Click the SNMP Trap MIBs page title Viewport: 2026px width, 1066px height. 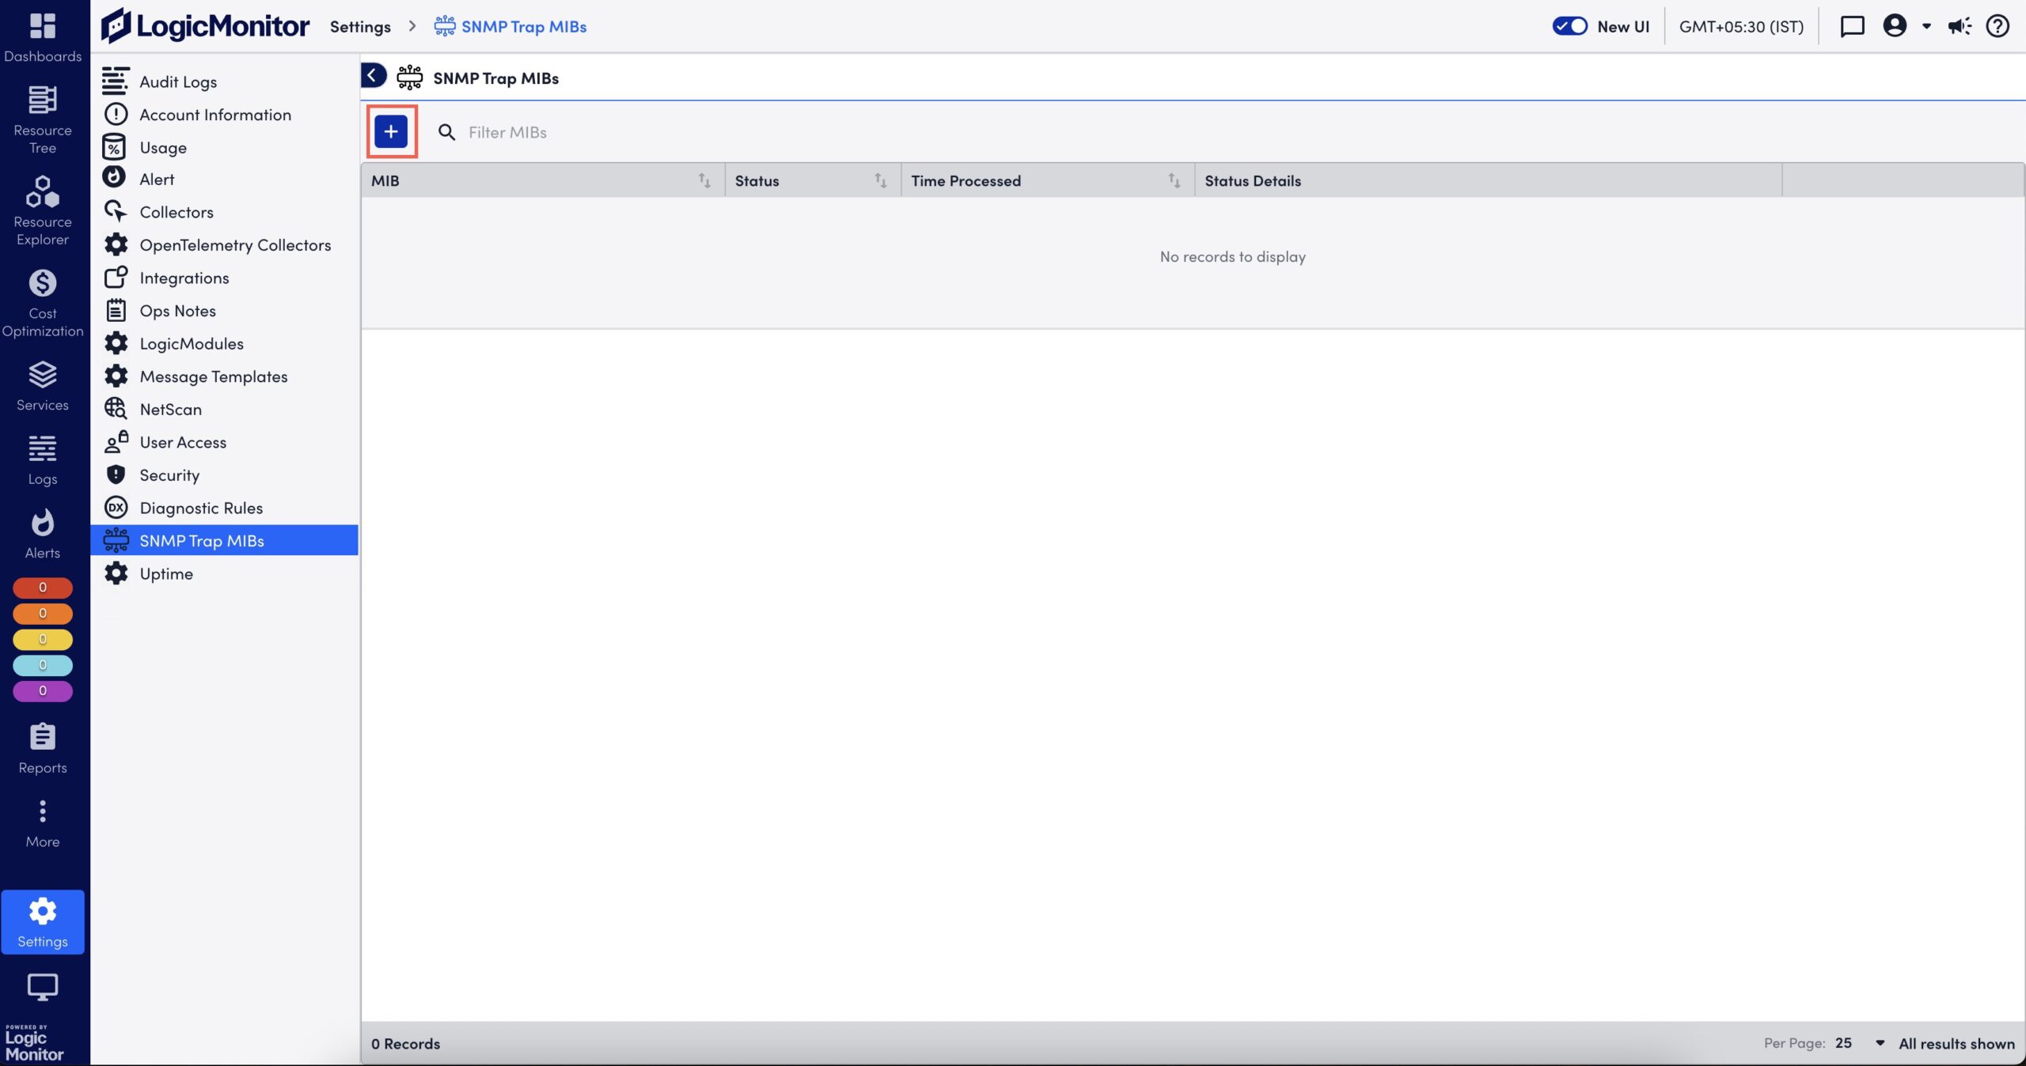pyautogui.click(x=495, y=77)
